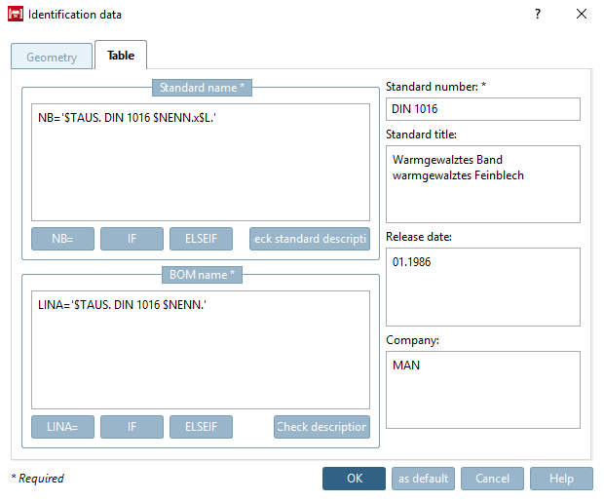Select the Table tab

pyautogui.click(x=121, y=56)
